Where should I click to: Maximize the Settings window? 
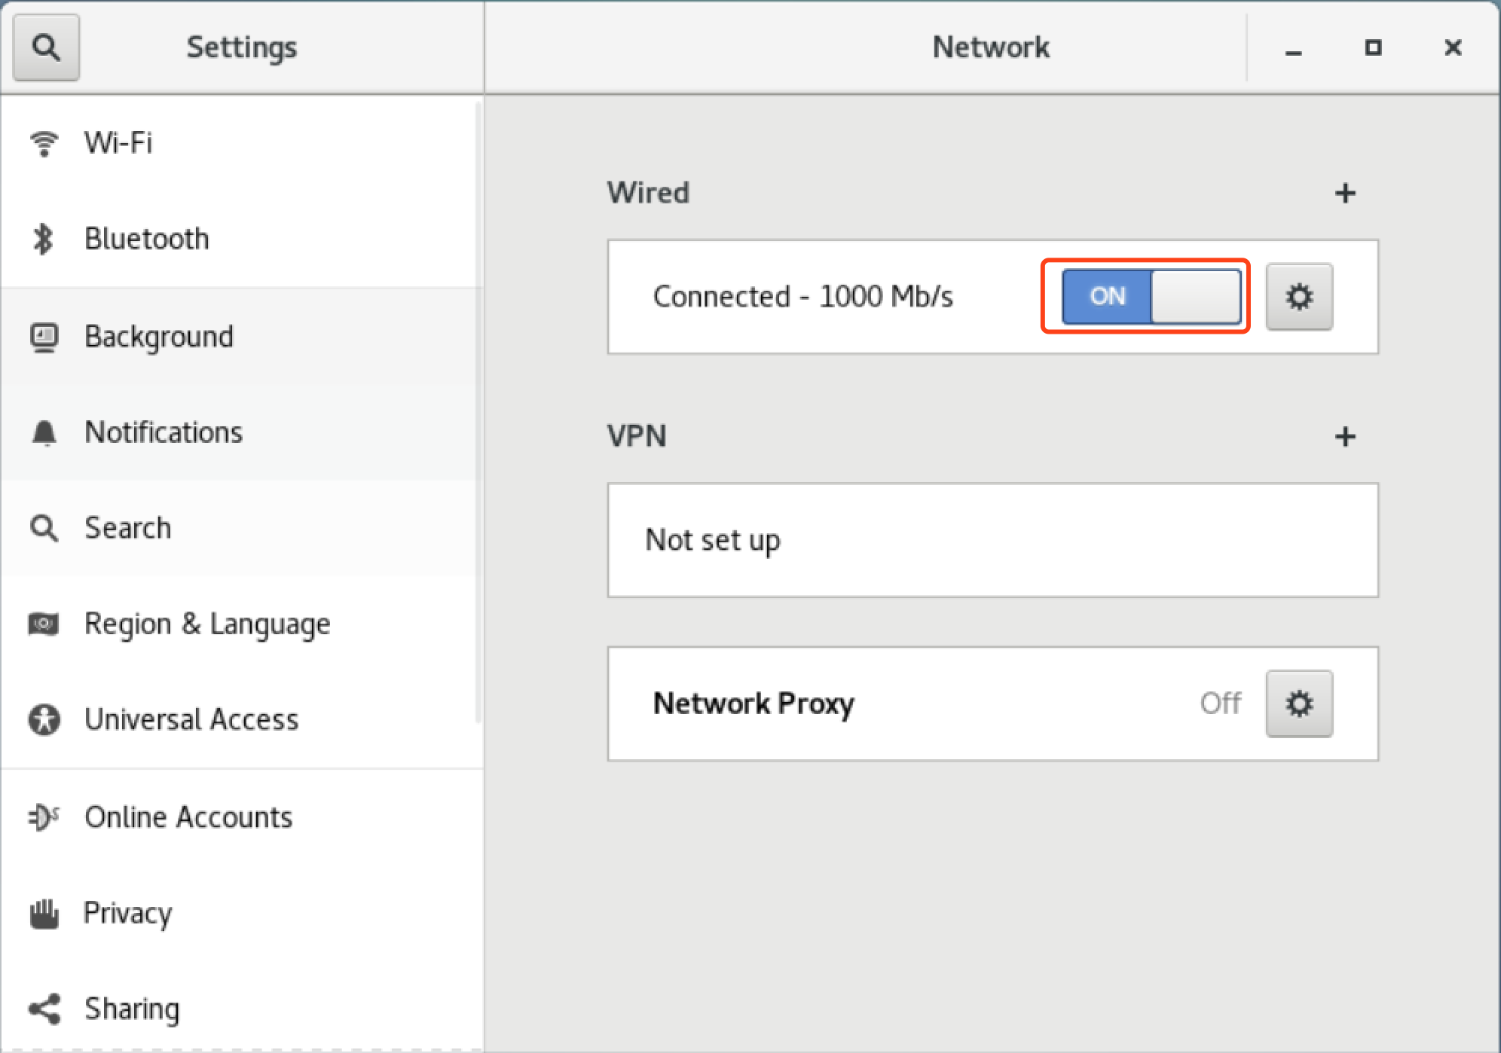[x=1373, y=47]
